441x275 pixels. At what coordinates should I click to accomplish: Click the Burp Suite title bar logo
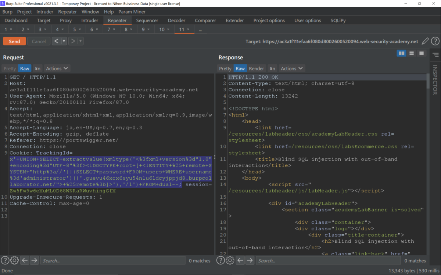coord(3,3)
